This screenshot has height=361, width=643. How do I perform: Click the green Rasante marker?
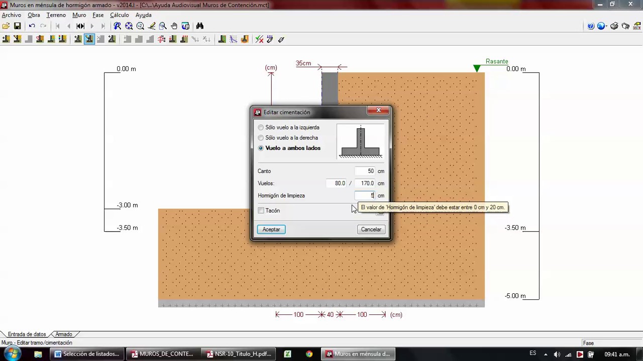click(x=477, y=68)
